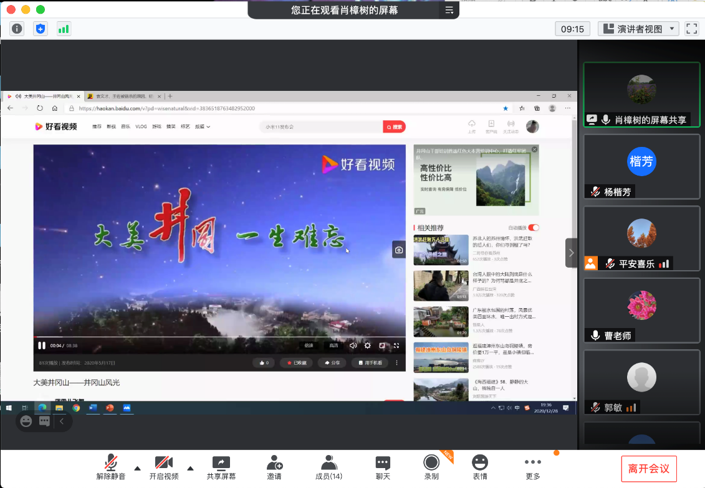Collapse the participant video panel arrow
Screen dimensions: 705x488
[x=571, y=253]
